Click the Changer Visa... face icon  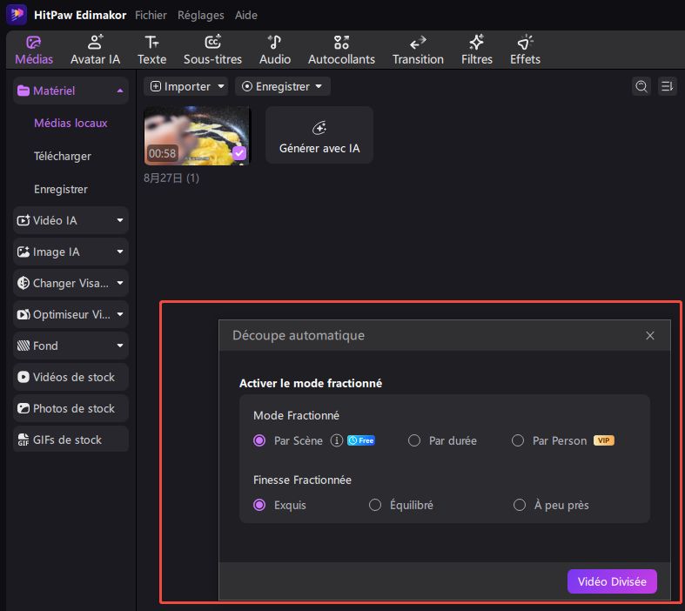pyautogui.click(x=24, y=283)
